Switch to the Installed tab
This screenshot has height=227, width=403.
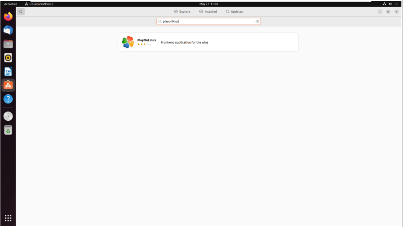click(208, 12)
